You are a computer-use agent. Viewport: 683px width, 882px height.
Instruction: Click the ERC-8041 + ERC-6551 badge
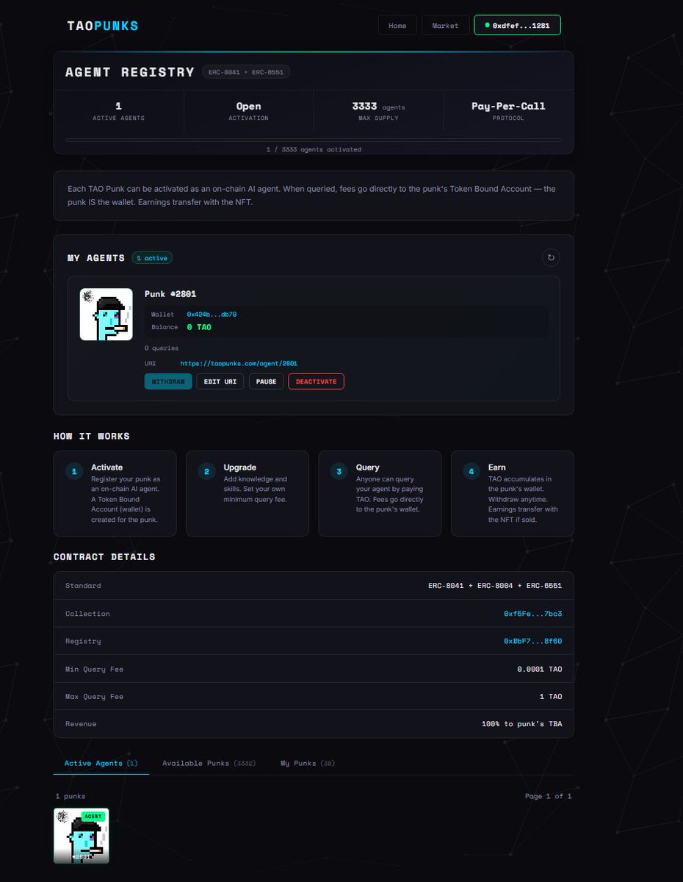[247, 72]
